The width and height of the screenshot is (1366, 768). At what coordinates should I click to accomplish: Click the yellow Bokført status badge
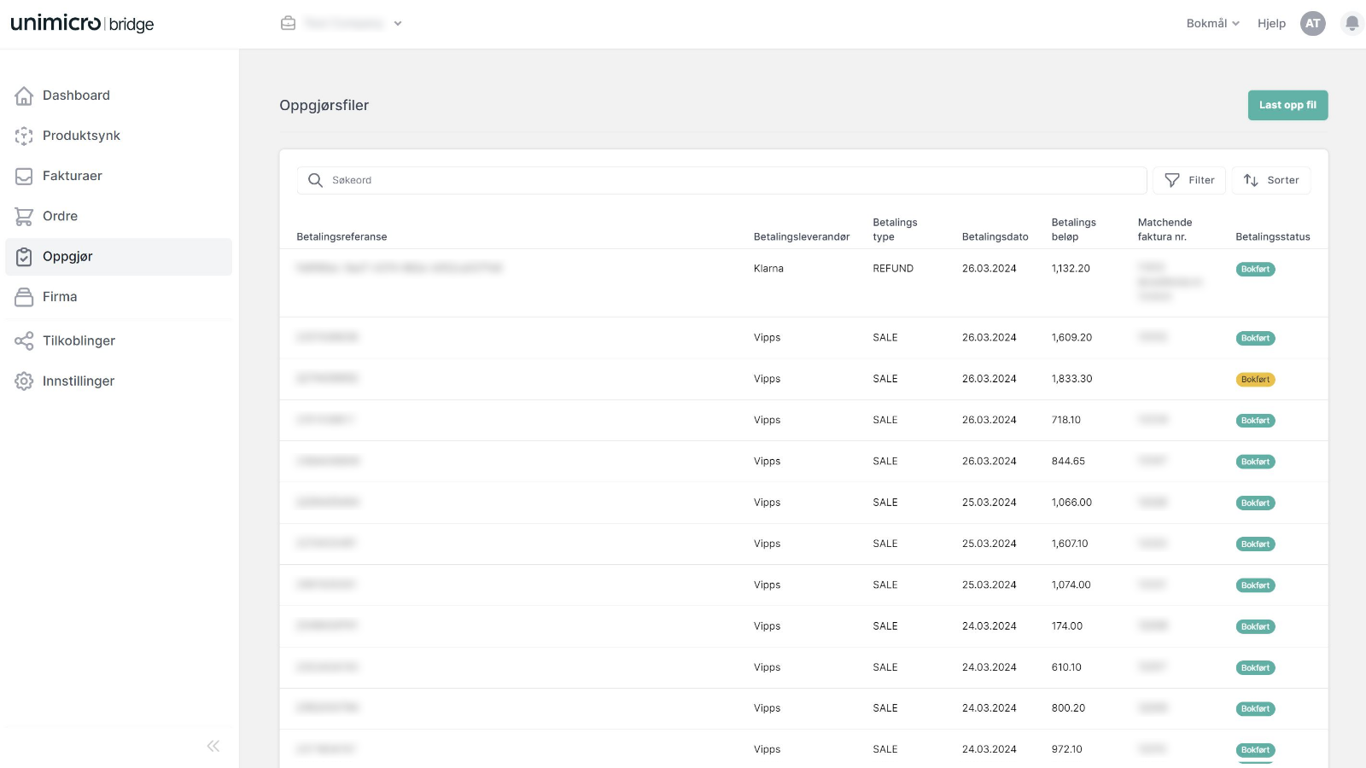[1255, 380]
